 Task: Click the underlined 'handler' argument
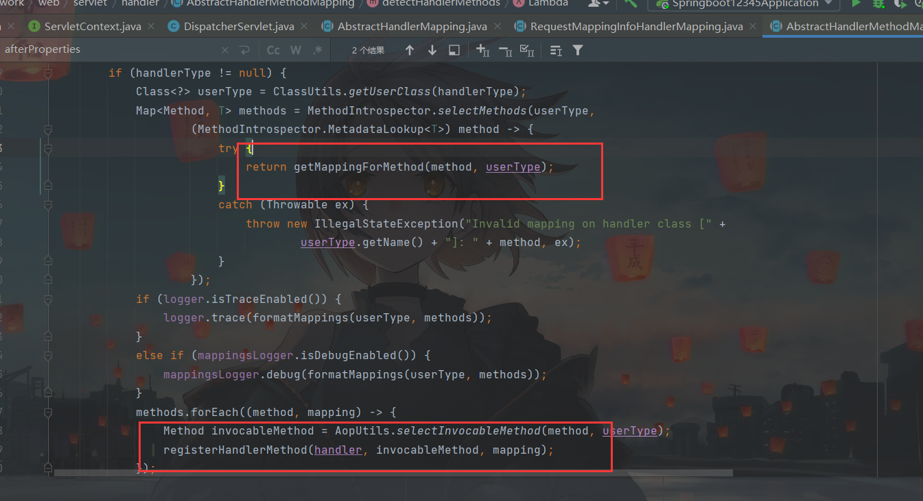[338, 450]
